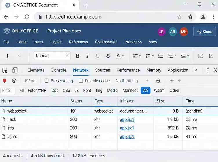Expand the indent list dropdown
Viewport: 218px width, 162px height.
coord(188,56)
